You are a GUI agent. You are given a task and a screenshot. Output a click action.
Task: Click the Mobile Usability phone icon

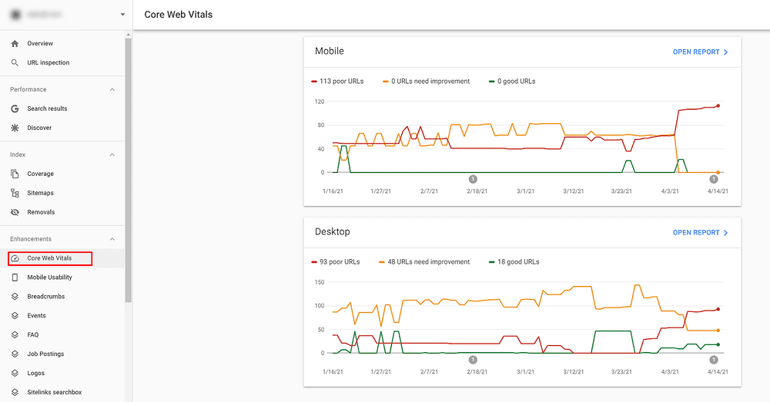15,277
